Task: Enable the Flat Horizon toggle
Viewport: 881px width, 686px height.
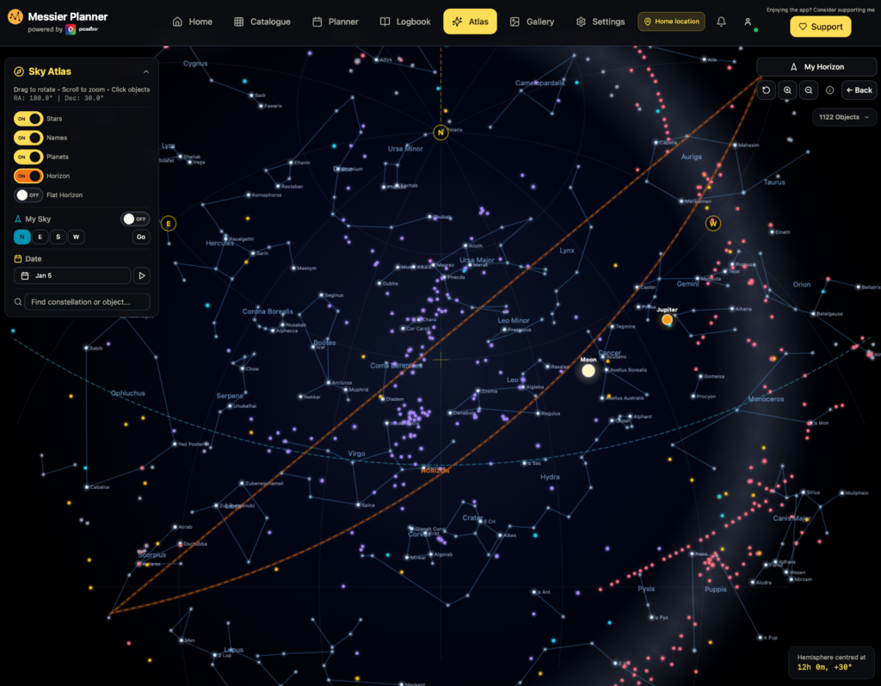Action: [28, 195]
